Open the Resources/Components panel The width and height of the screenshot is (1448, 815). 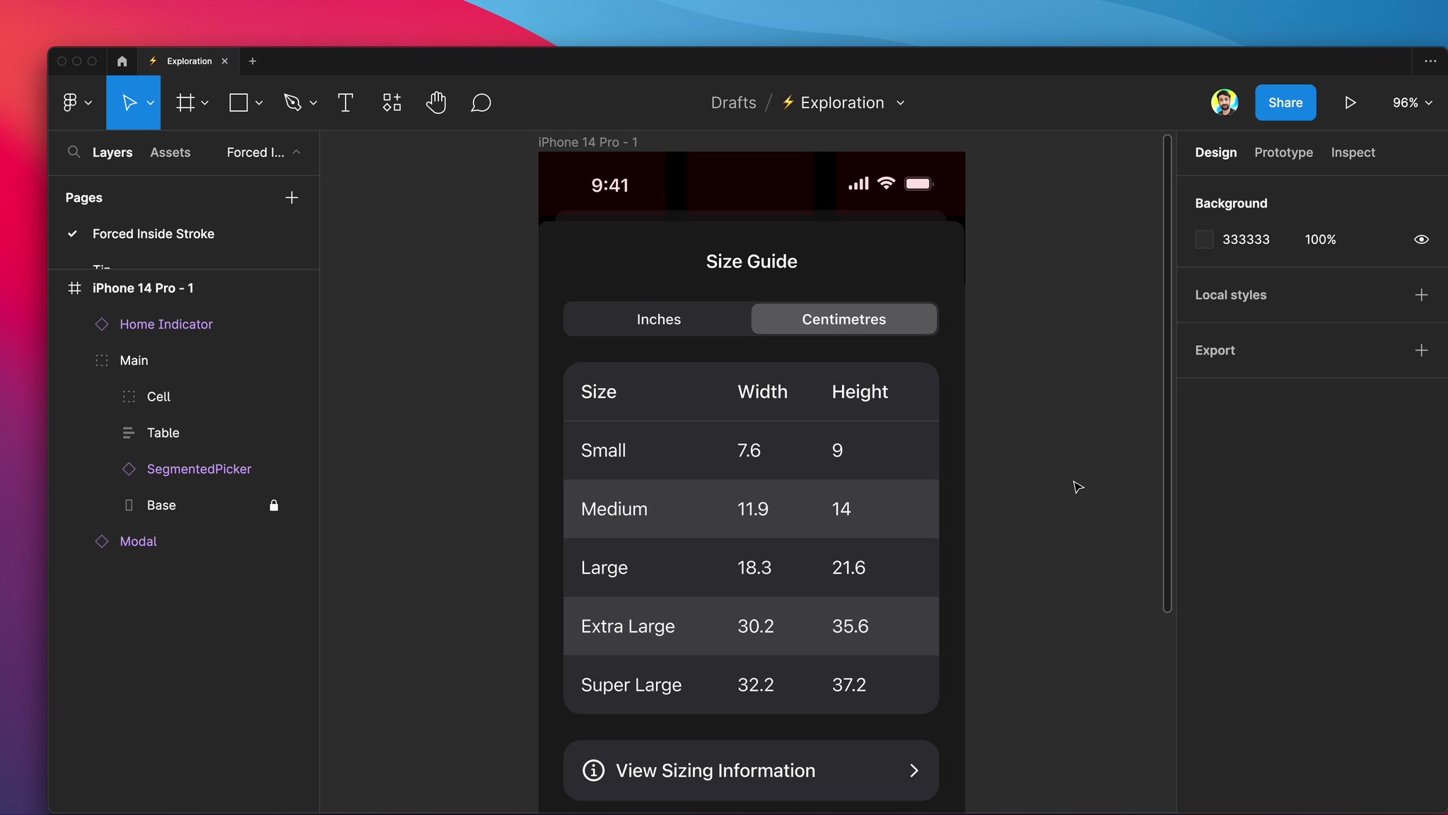pyautogui.click(x=391, y=102)
